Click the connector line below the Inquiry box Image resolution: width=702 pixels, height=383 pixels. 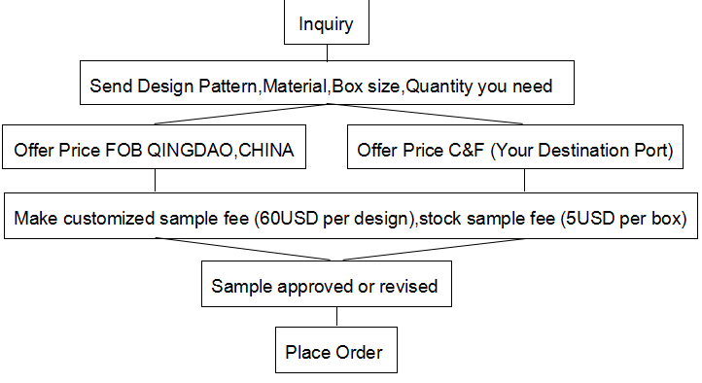[328, 52]
